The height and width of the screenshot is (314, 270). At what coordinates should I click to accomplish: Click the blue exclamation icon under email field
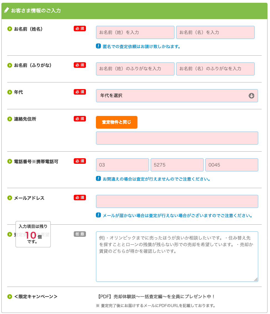click(98, 215)
